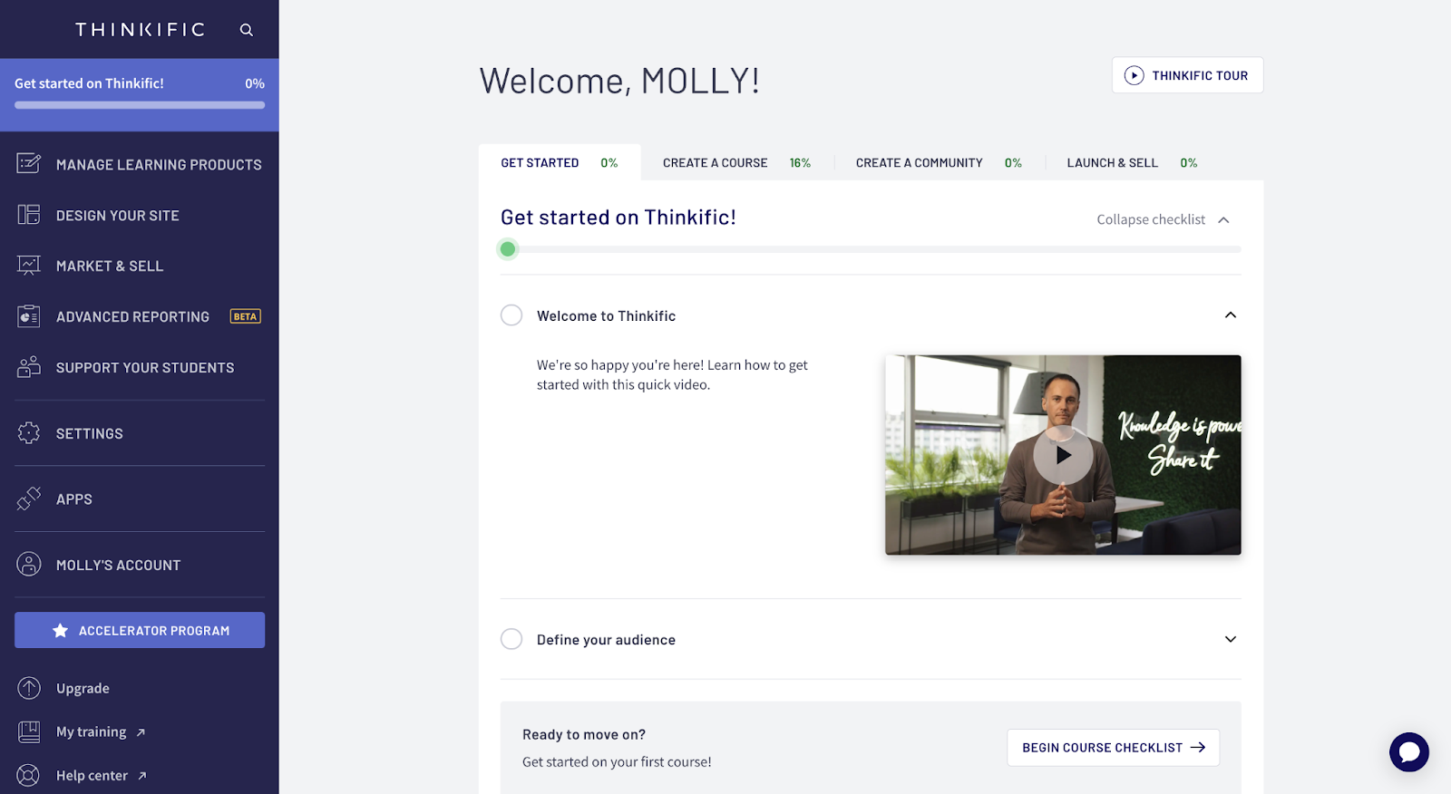This screenshot has width=1451, height=794.
Task: Click the BETA badge next to Advanced Reporting
Action: pyautogui.click(x=246, y=316)
